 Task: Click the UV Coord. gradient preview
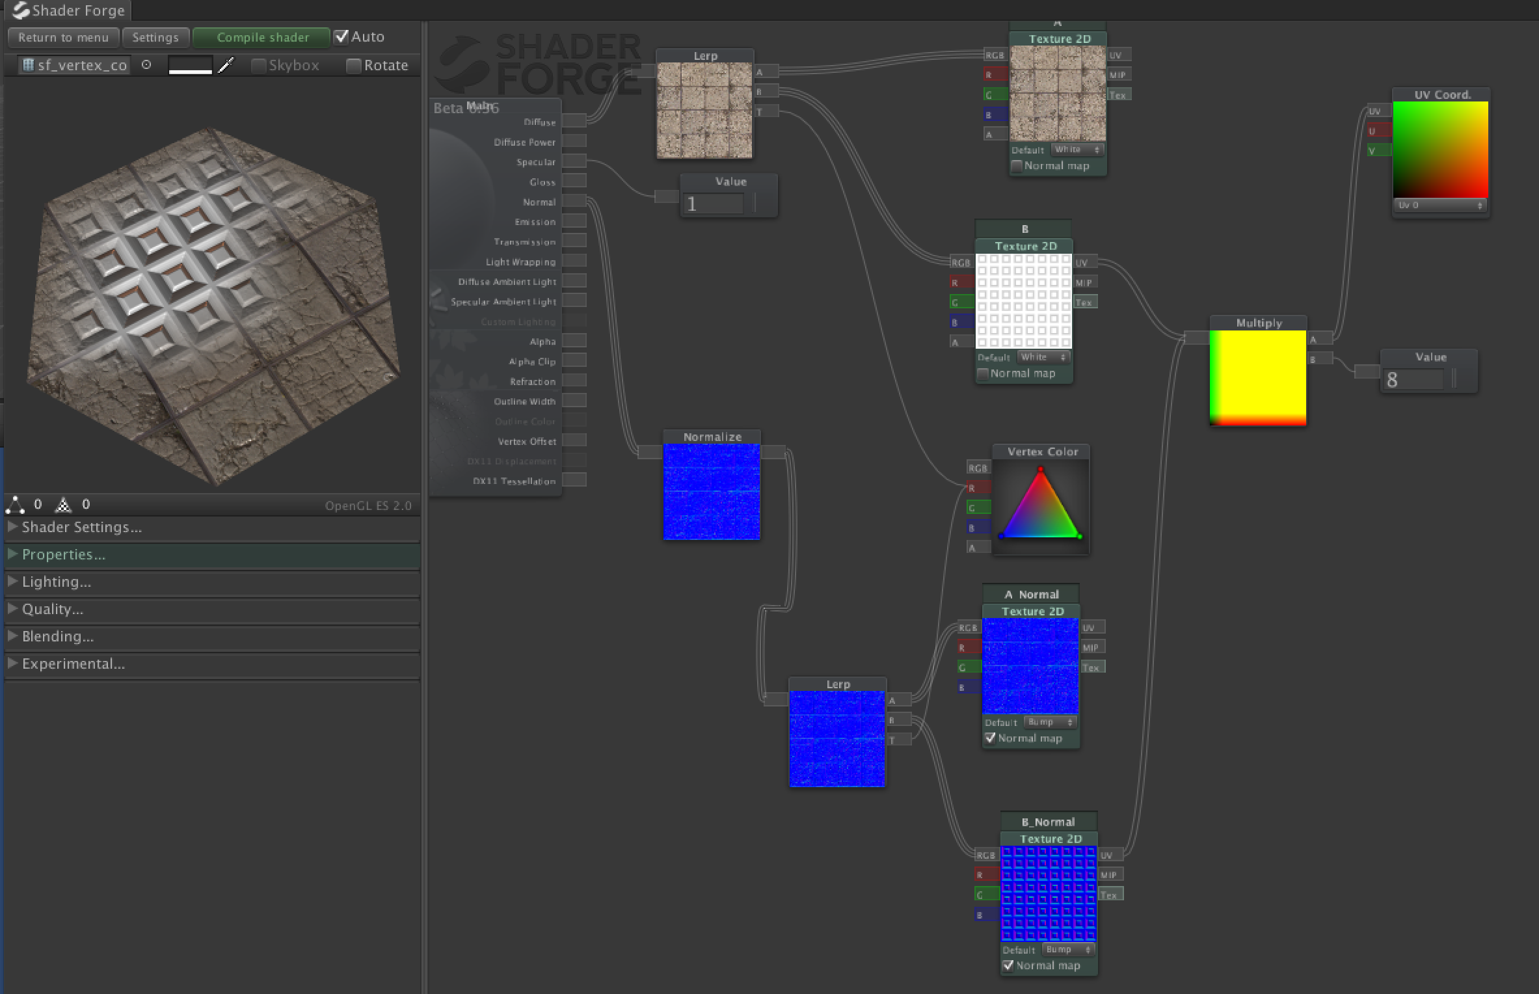(x=1440, y=150)
